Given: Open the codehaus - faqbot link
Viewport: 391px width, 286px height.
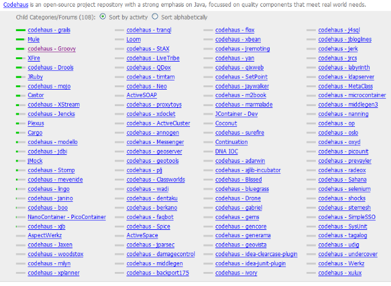Looking at the screenshot, I should [x=150, y=217].
